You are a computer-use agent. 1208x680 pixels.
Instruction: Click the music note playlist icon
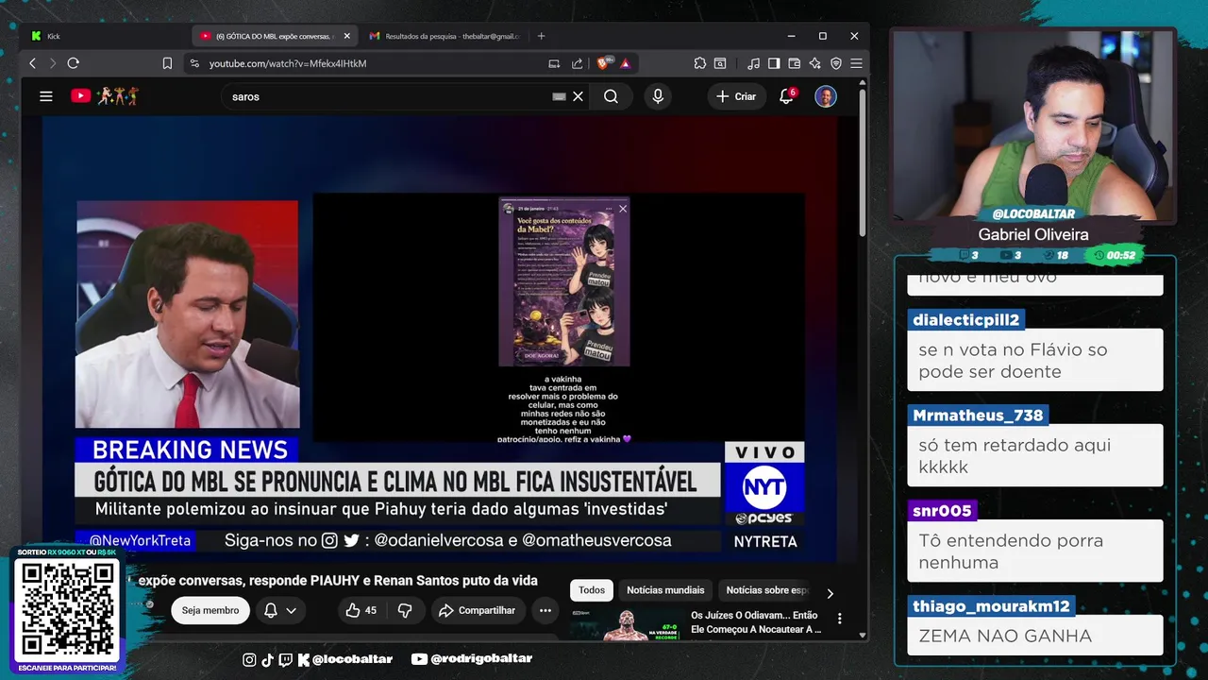(753, 63)
